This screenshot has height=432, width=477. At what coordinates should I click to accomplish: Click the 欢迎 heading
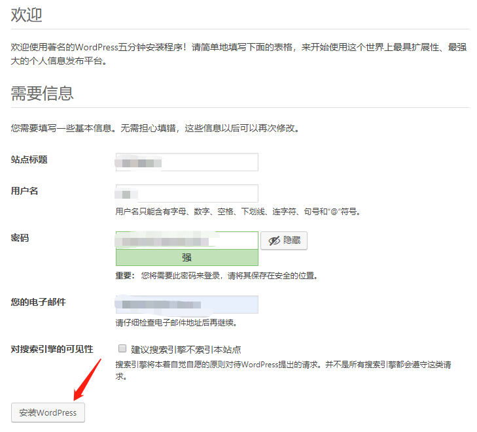[x=26, y=14]
